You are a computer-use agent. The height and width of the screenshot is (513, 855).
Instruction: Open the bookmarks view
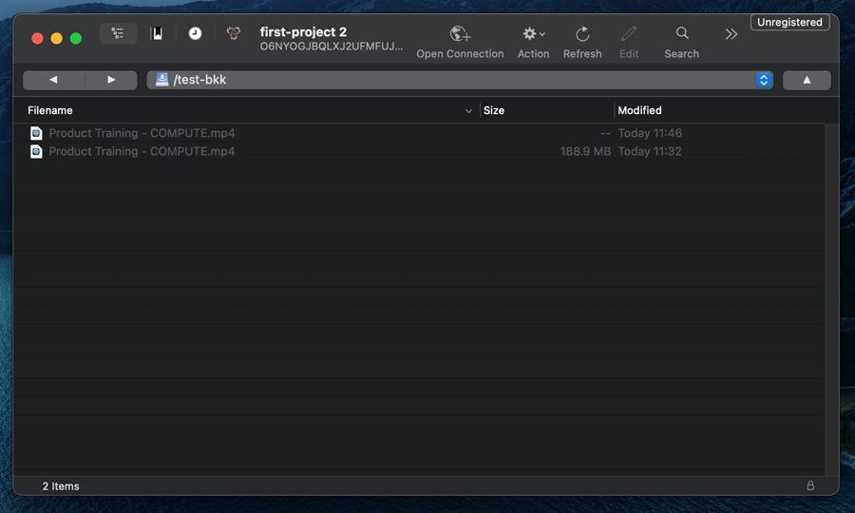[x=157, y=33]
